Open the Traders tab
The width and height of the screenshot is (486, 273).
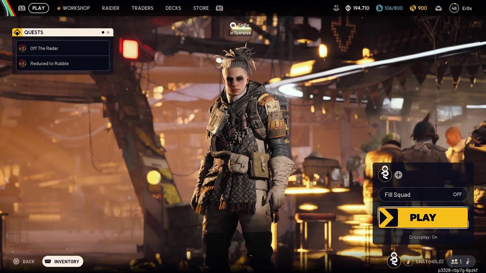pos(142,8)
